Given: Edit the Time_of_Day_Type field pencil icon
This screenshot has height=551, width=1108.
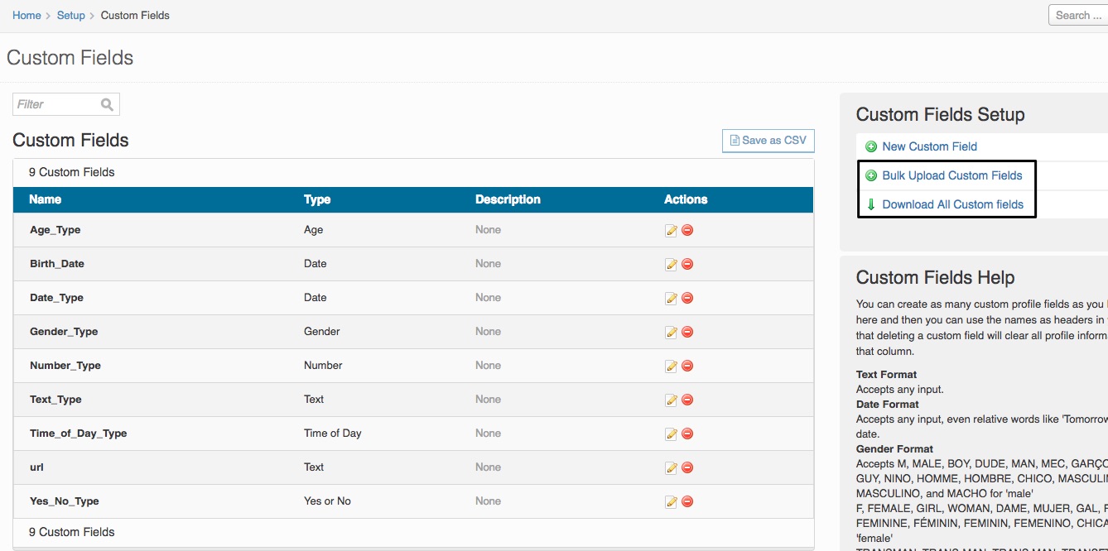Looking at the screenshot, I should click(672, 434).
